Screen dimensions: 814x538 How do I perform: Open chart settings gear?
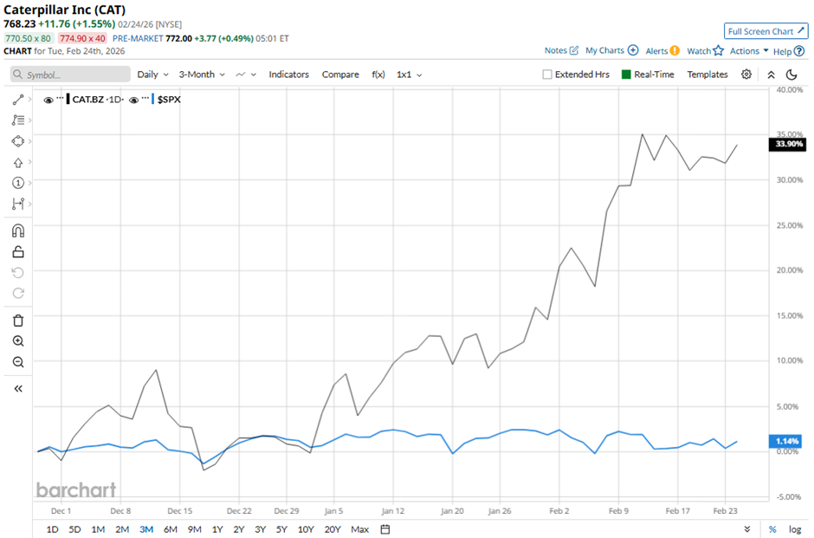[x=746, y=75]
